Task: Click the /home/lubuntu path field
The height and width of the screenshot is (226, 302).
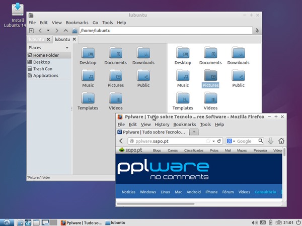Action: [166, 31]
